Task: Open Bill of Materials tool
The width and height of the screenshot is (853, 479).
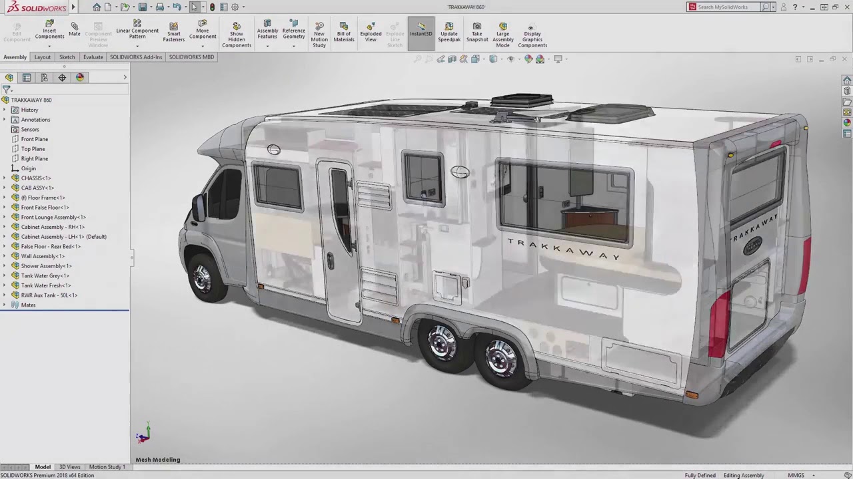Action: click(x=344, y=32)
